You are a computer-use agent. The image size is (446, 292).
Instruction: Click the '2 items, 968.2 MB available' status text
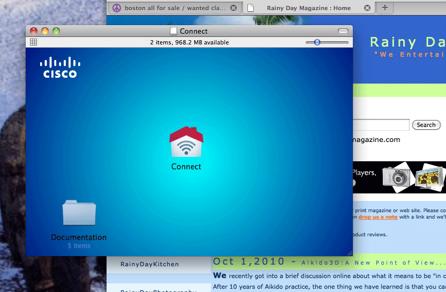click(x=190, y=42)
